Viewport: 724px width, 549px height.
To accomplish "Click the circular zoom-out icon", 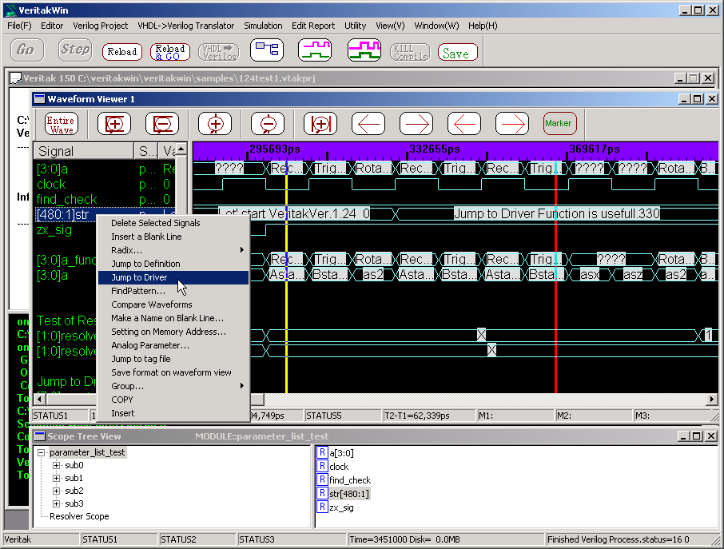I will (268, 124).
